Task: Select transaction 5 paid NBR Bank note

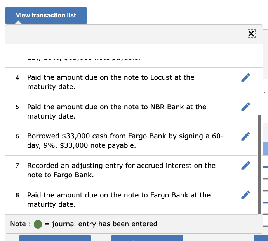Action: coord(117,111)
